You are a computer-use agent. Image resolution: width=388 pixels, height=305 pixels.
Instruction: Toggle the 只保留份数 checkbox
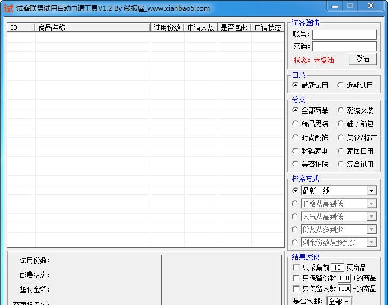pyautogui.click(x=297, y=278)
